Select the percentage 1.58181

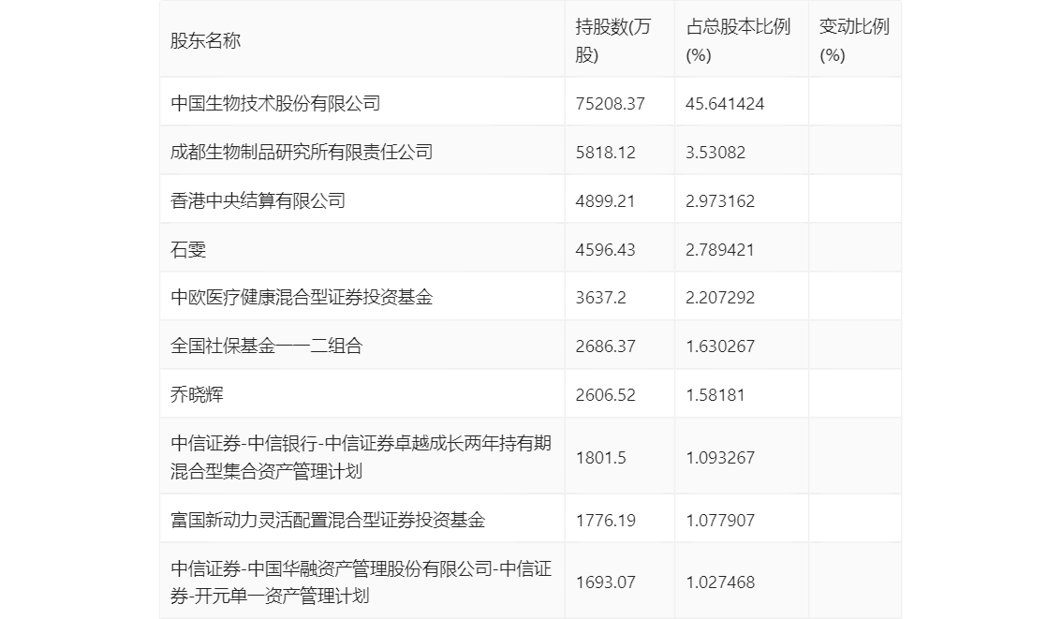pyautogui.click(x=715, y=395)
